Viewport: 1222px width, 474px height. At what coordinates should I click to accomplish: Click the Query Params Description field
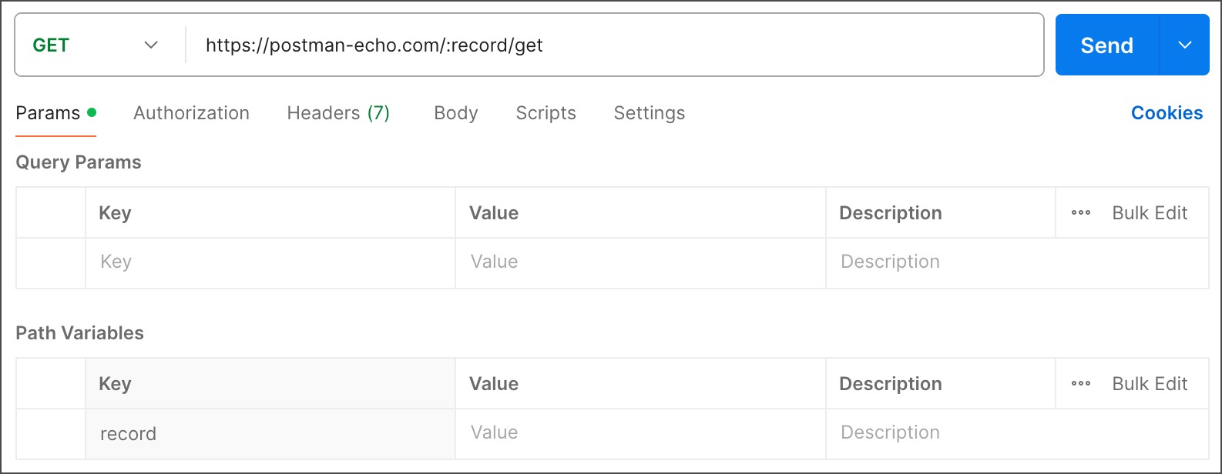1016,262
